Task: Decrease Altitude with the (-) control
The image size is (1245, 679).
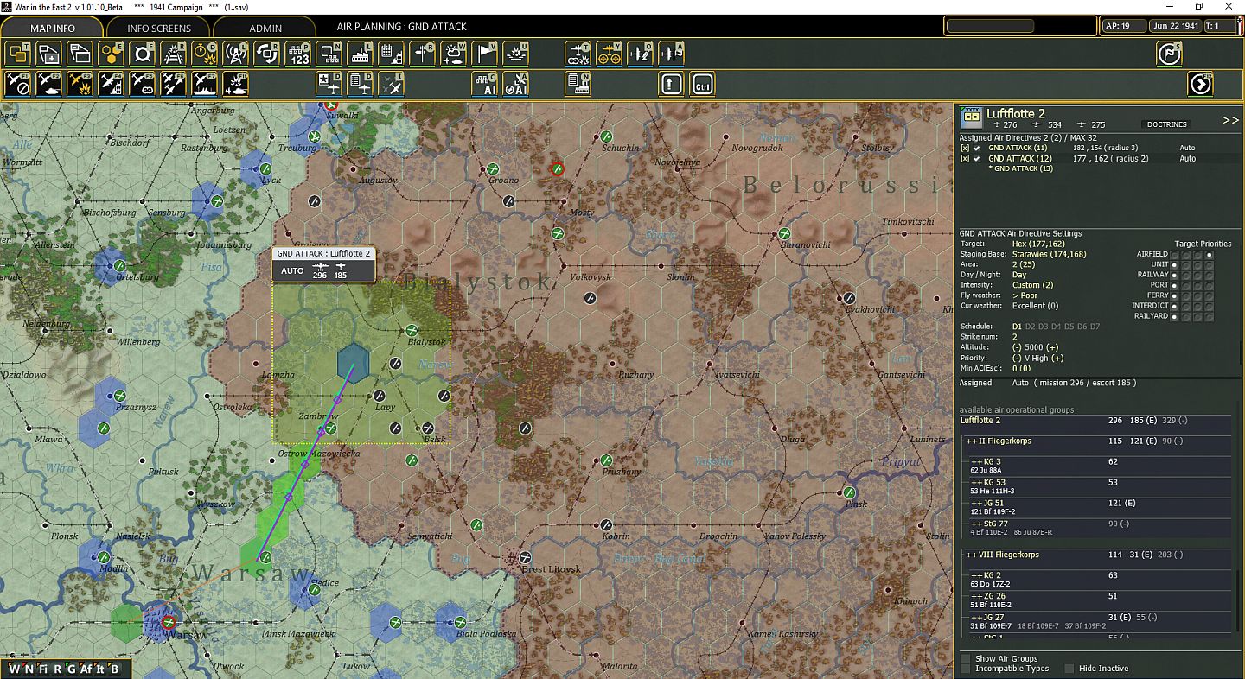Action: pos(1018,347)
